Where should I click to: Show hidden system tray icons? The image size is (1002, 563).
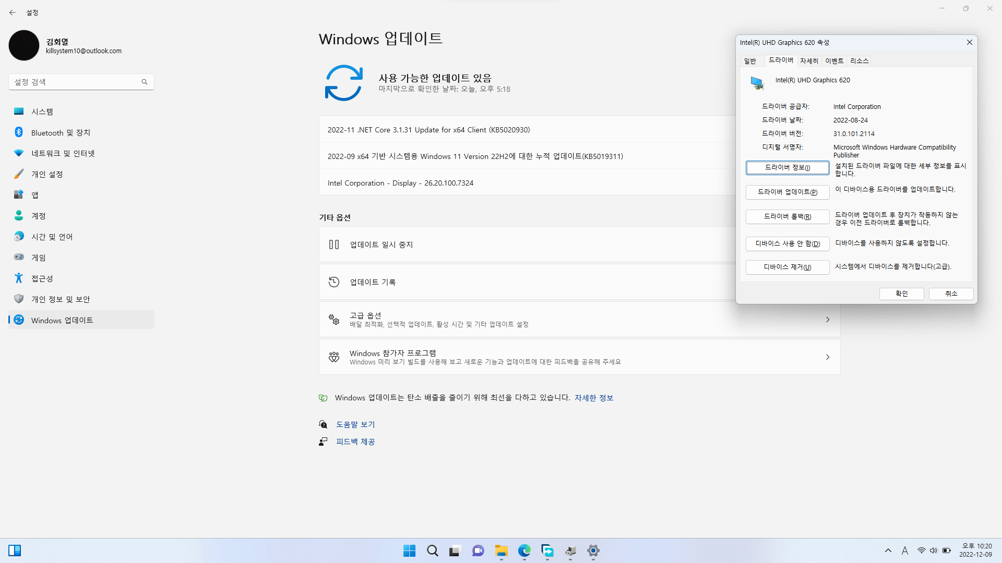(888, 550)
